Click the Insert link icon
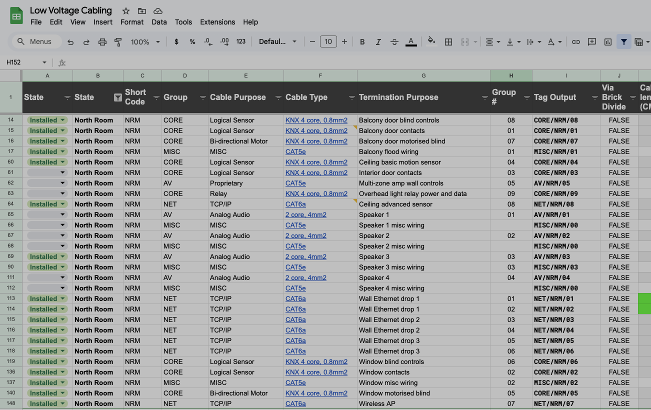Viewport: 651px width, 410px height. 576,42
